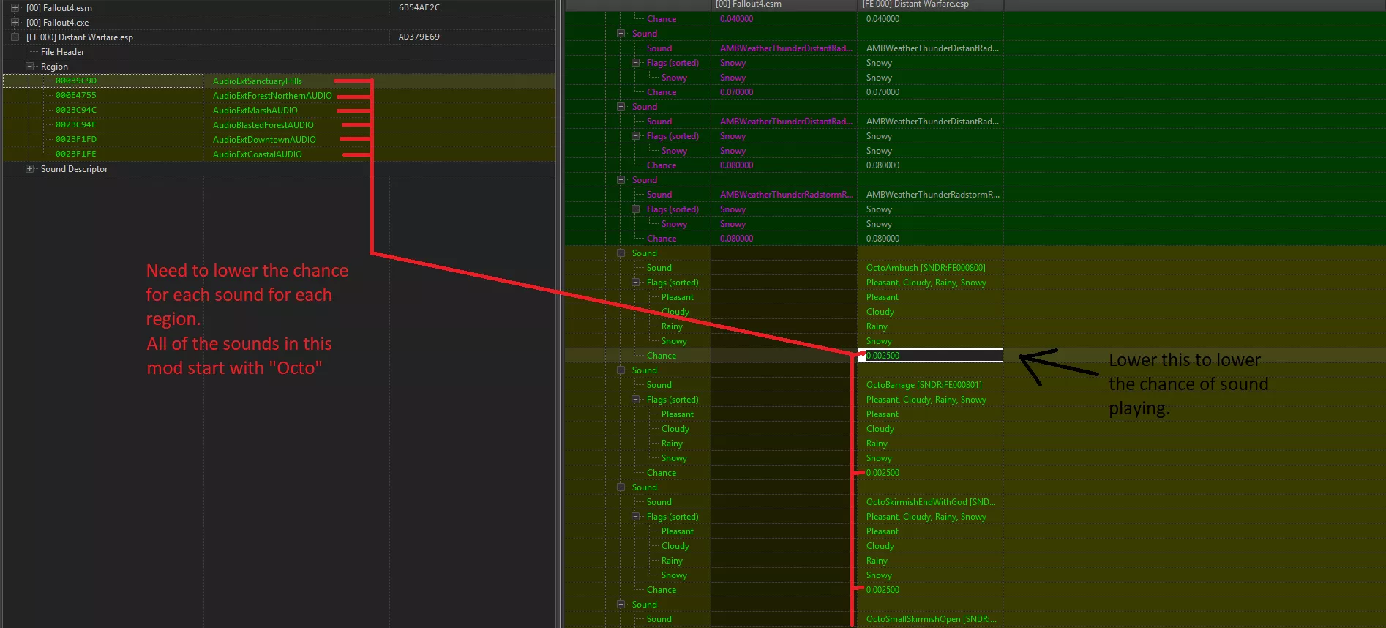Select record 0023F1FD AudioExtDowntownAUDIO
This screenshot has width=1386, height=628.
279,139
